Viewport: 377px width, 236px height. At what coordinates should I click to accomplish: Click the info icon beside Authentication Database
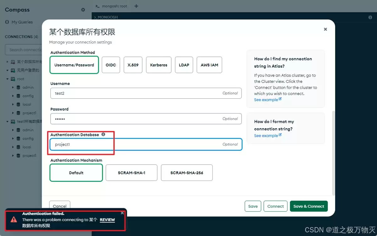pyautogui.click(x=103, y=134)
